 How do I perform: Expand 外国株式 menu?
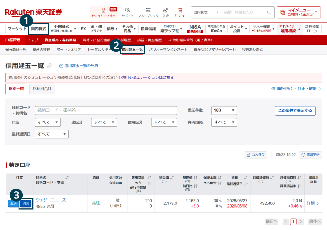[64, 29]
